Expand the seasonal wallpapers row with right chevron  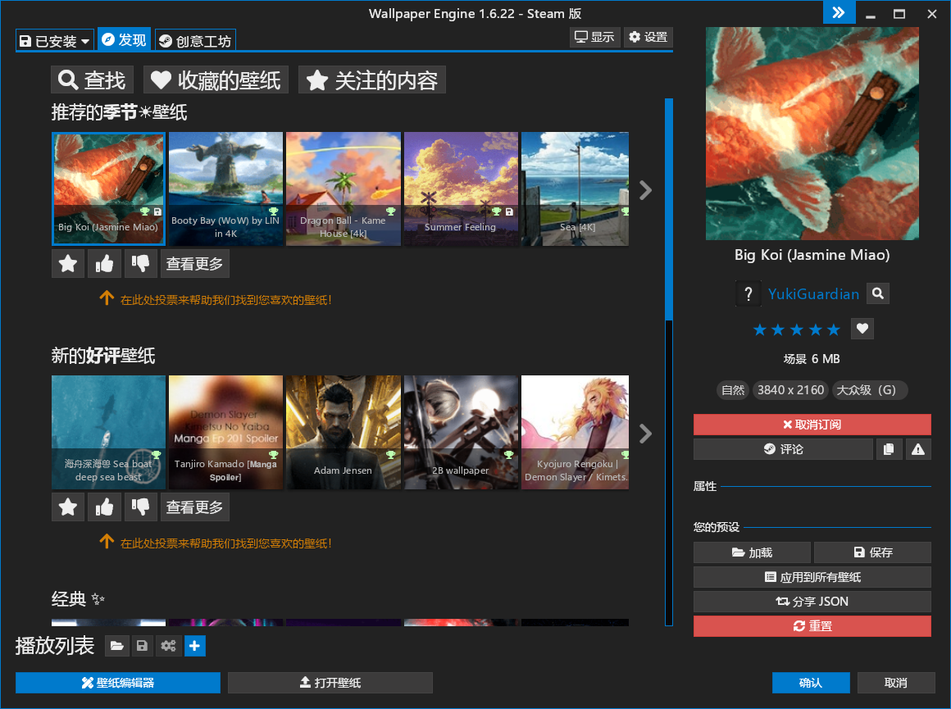point(645,189)
